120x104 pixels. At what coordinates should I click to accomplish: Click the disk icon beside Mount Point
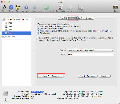[6, 93]
